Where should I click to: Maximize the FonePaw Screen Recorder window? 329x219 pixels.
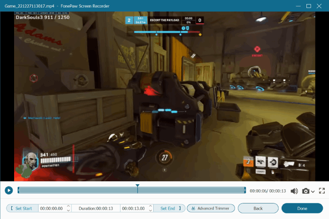309,6
